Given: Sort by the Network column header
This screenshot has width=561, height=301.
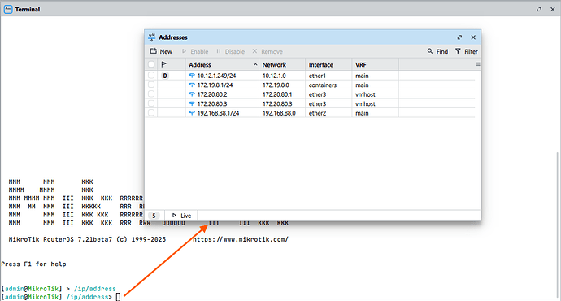Looking at the screenshot, I should [274, 65].
